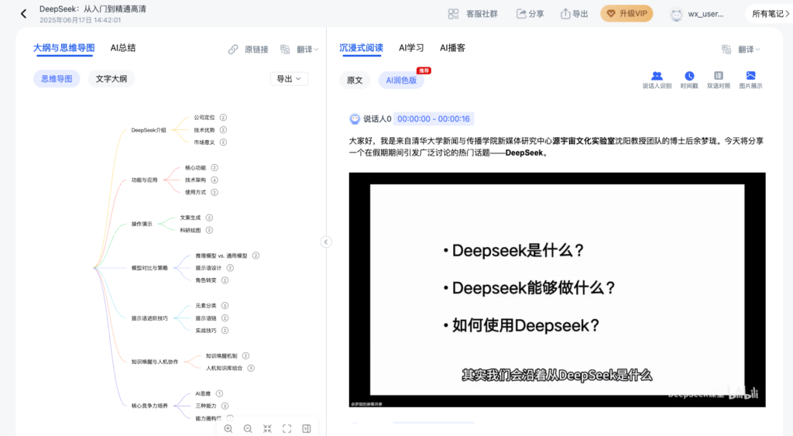Click the 科研绘图 mind map node
The width and height of the screenshot is (793, 436).
(x=191, y=231)
